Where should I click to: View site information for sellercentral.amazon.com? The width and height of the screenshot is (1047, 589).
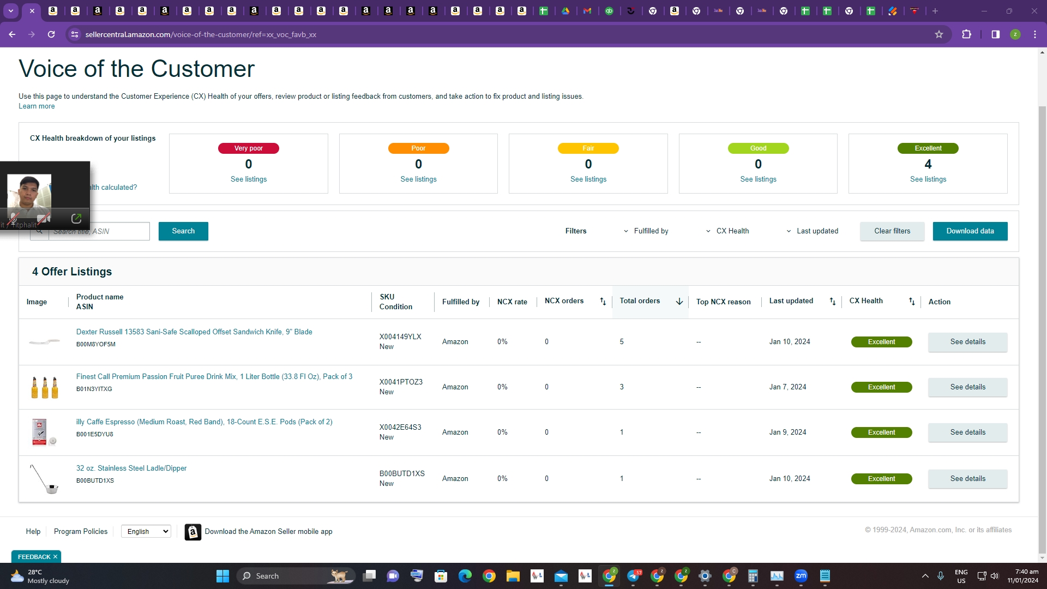point(75,34)
